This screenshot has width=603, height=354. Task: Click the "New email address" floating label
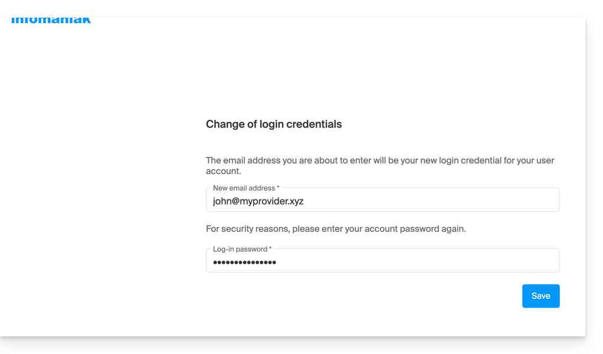pyautogui.click(x=244, y=188)
